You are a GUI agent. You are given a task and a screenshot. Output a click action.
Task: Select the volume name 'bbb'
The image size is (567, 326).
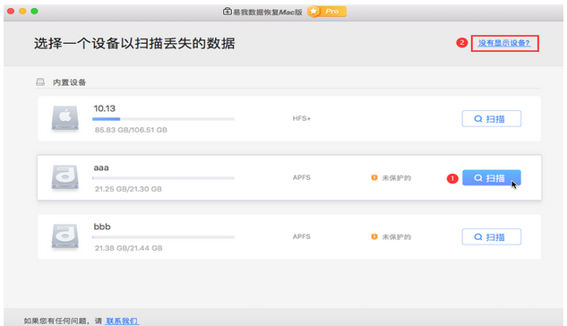point(102,227)
